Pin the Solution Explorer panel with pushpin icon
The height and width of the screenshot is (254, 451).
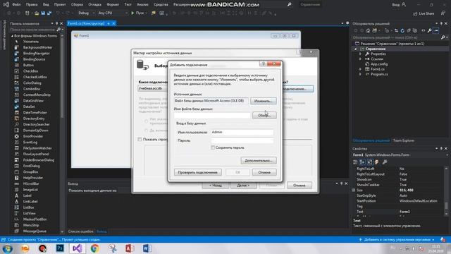[441, 23]
